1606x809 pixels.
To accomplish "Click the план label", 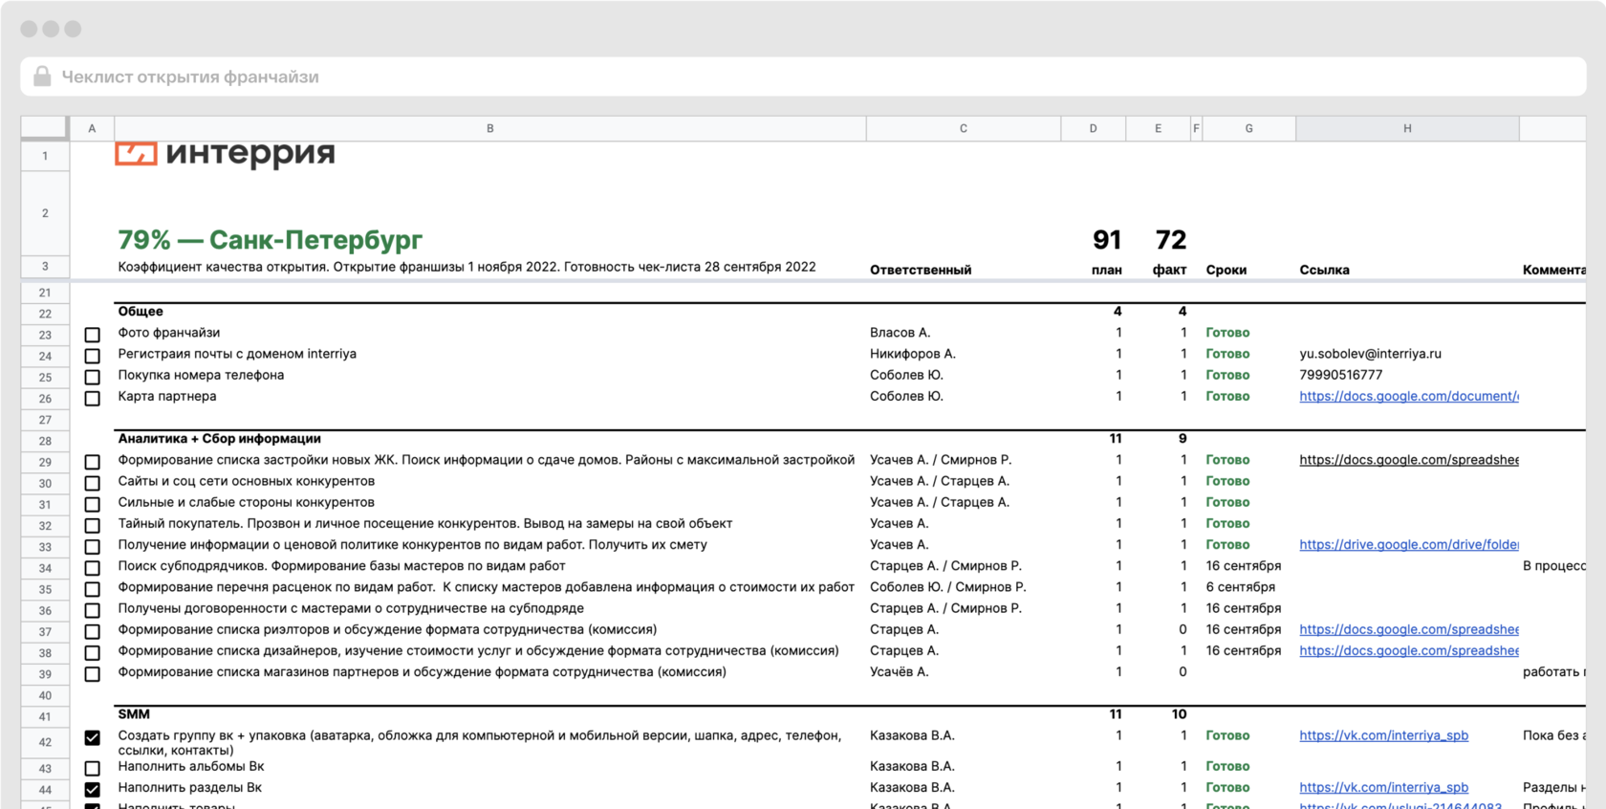I will pos(1107,270).
